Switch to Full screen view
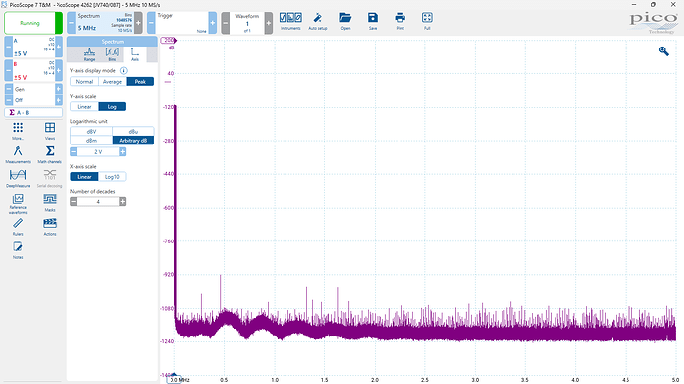The height and width of the screenshot is (384, 684). click(427, 21)
